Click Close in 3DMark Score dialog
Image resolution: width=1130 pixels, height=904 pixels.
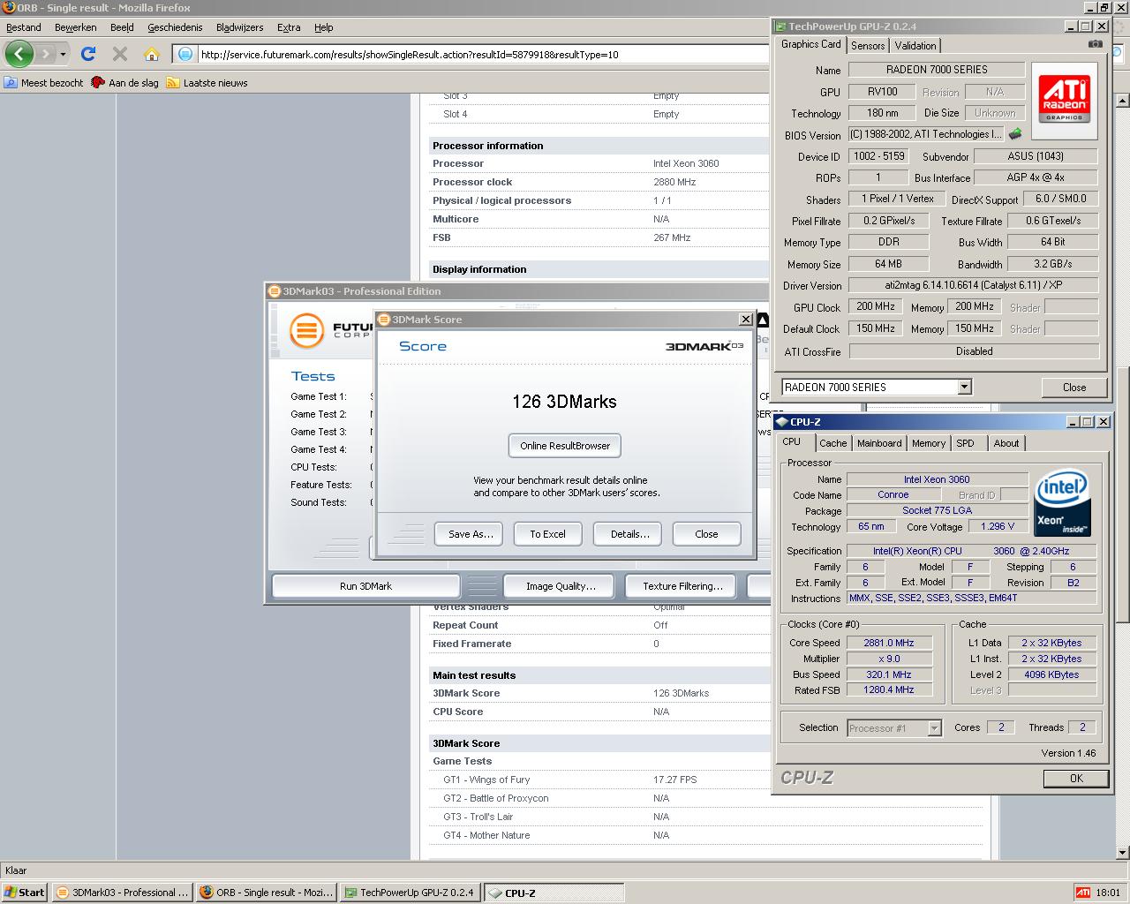coord(706,534)
